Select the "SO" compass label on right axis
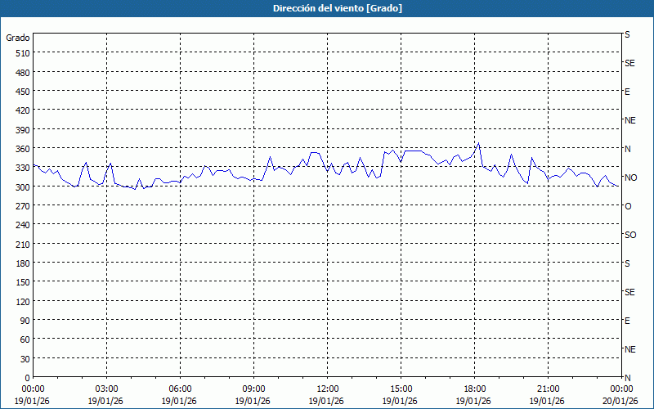Viewport: 654px width, 409px height. pos(630,235)
